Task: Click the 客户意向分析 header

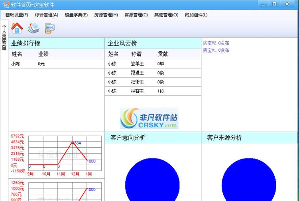Action: (x=153, y=138)
